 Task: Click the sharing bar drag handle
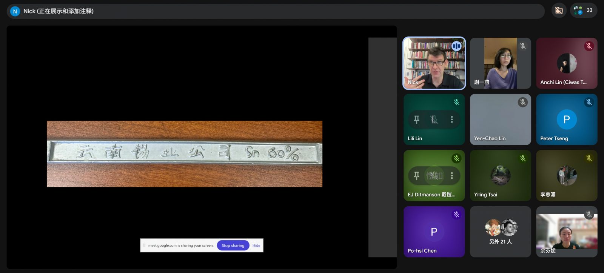144,245
